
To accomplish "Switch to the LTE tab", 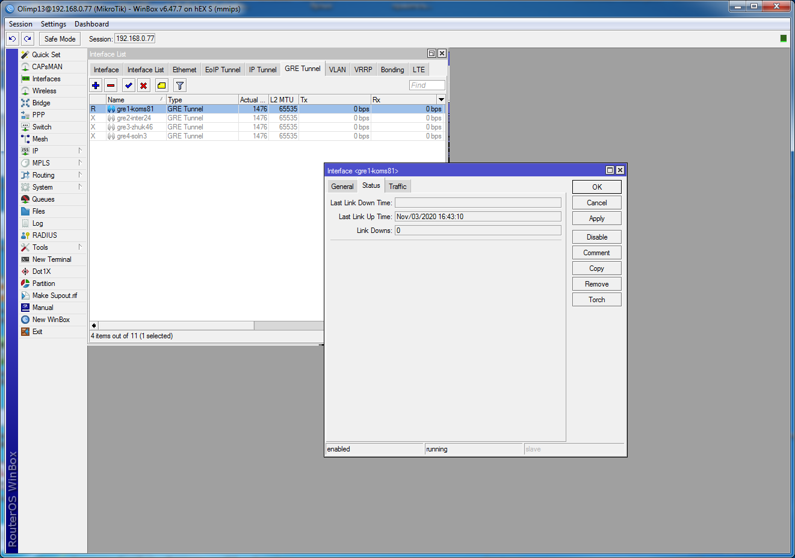I will point(419,70).
